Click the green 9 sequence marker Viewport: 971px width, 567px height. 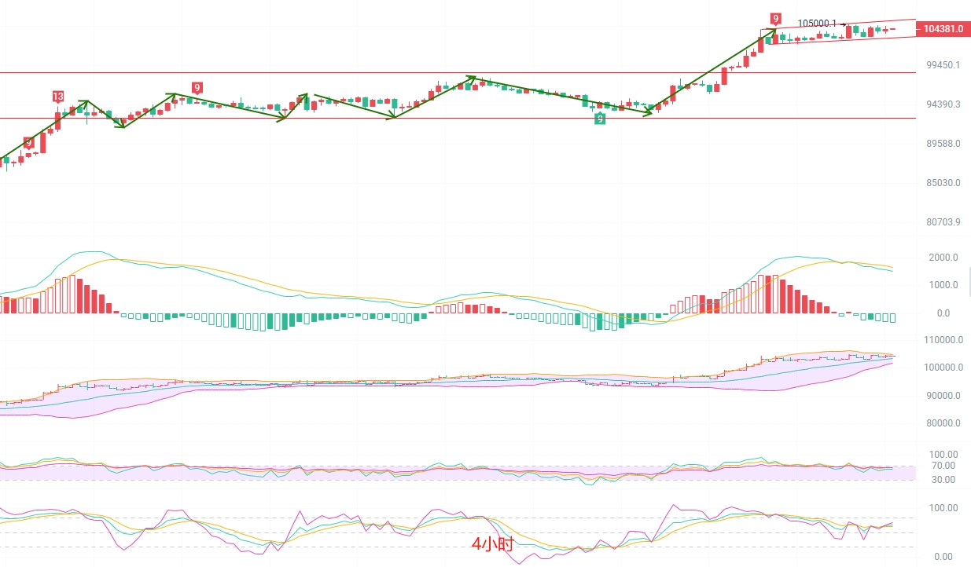tap(600, 119)
